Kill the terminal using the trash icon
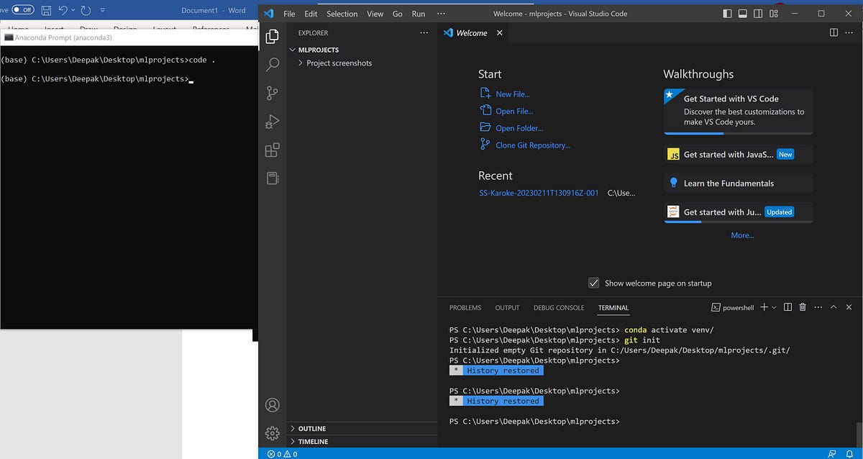Screen dimensions: 863x459 coord(803,306)
